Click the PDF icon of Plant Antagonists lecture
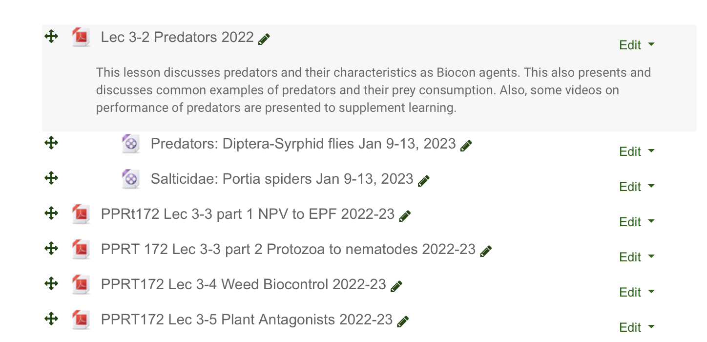This screenshot has height=342, width=707. click(81, 320)
